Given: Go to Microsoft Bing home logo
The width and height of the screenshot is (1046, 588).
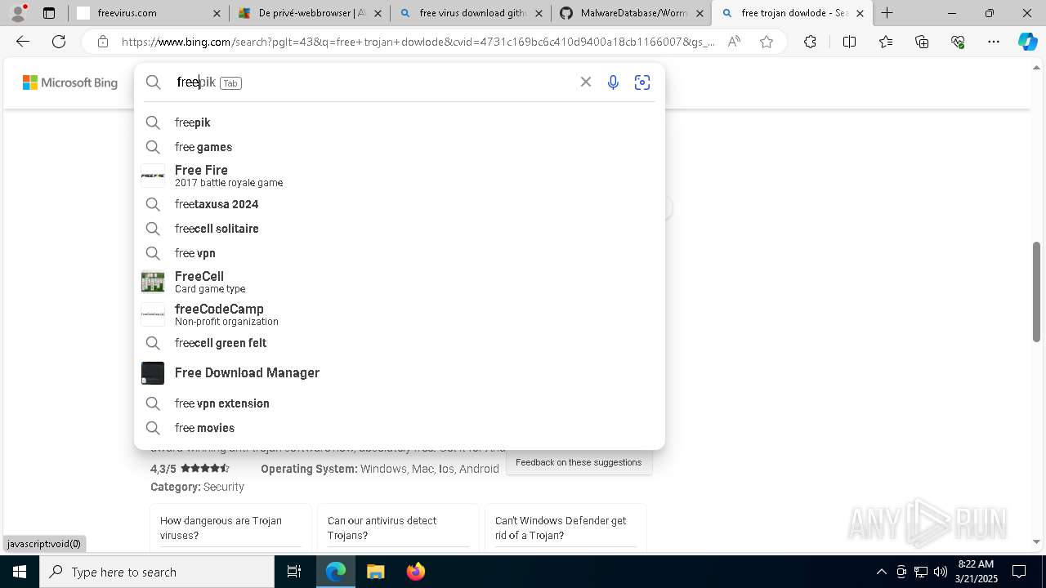Looking at the screenshot, I should pos(70,82).
